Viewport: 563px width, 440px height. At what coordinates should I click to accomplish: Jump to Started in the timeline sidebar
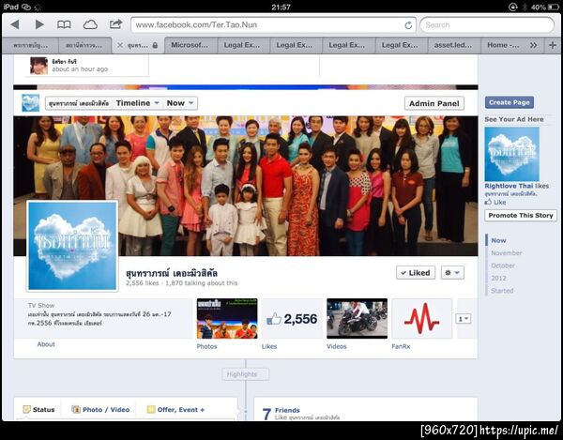click(502, 291)
